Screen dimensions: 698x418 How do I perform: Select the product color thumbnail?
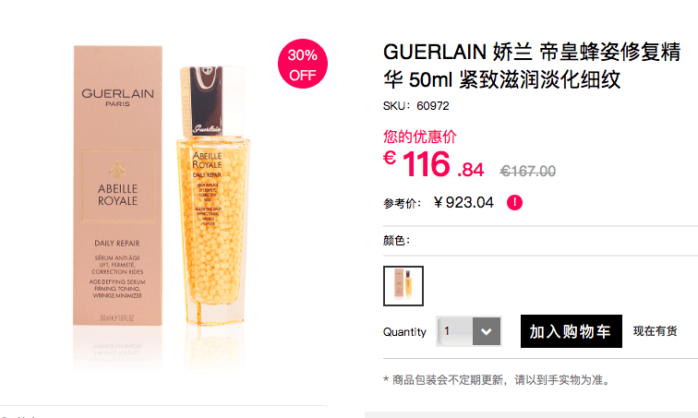coord(403,286)
